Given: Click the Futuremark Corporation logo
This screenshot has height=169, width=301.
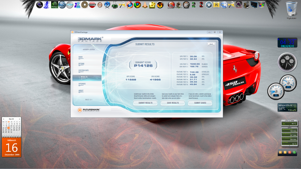Looking at the screenshot, I should tap(89, 110).
